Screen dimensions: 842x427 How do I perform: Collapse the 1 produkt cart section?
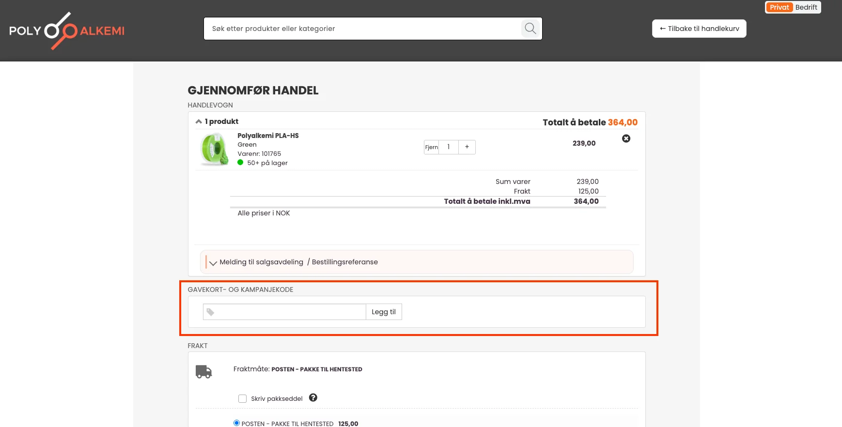199,122
